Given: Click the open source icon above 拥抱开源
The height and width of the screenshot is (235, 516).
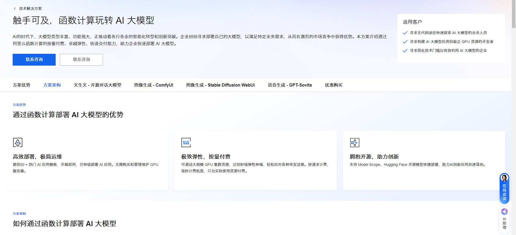Looking at the screenshot, I should click(354, 143).
